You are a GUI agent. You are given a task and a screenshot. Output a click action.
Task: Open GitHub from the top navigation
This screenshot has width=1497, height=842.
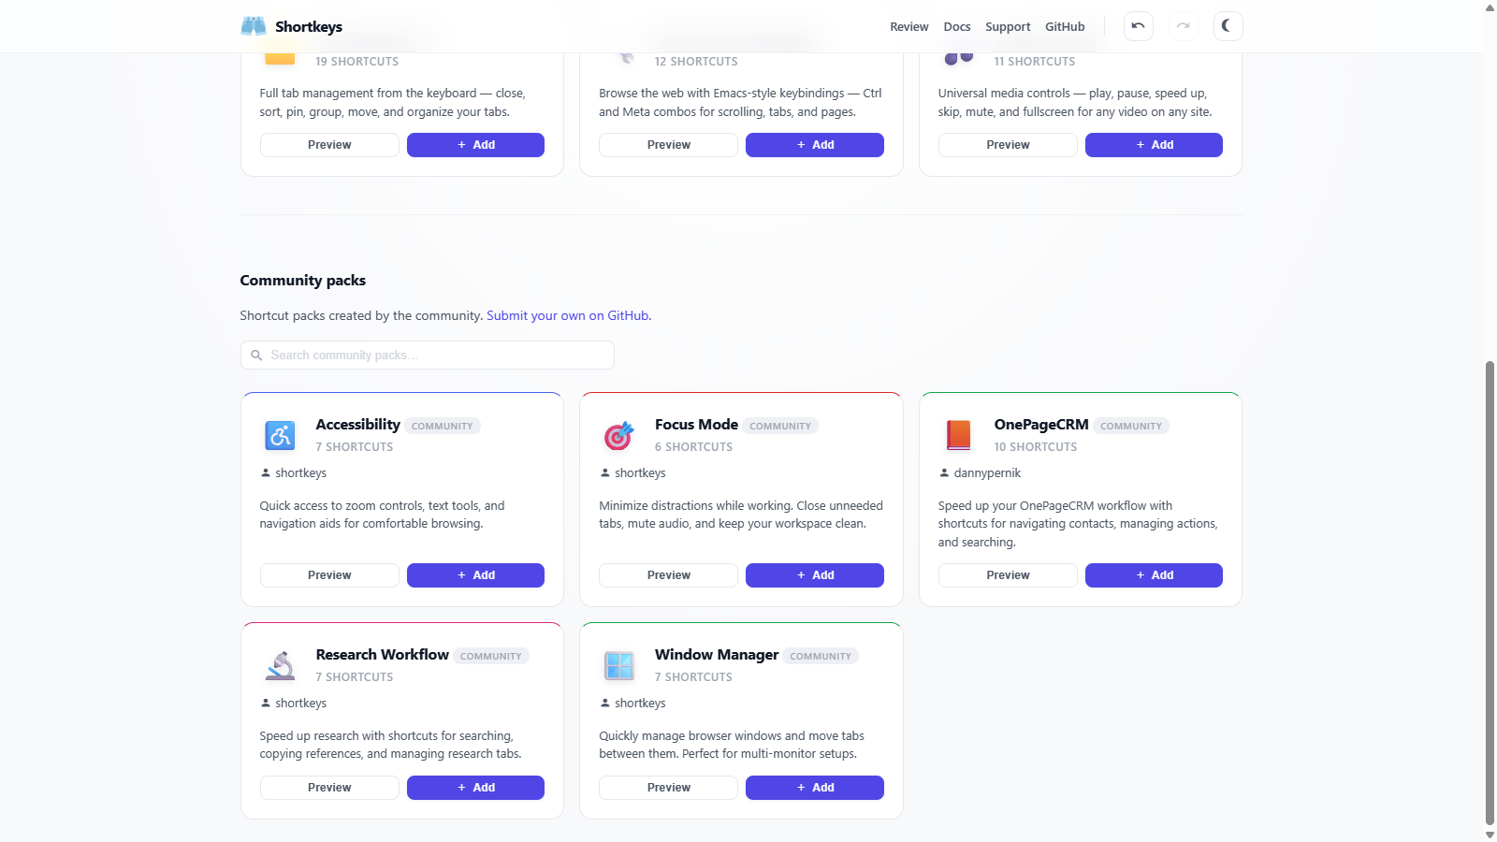[1065, 27]
